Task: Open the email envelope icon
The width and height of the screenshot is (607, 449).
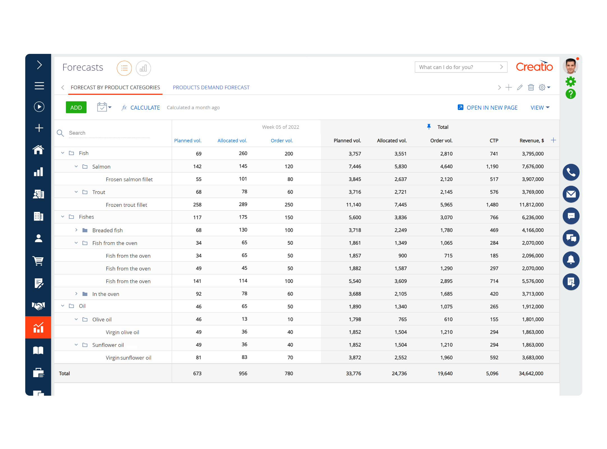Action: pos(571,194)
